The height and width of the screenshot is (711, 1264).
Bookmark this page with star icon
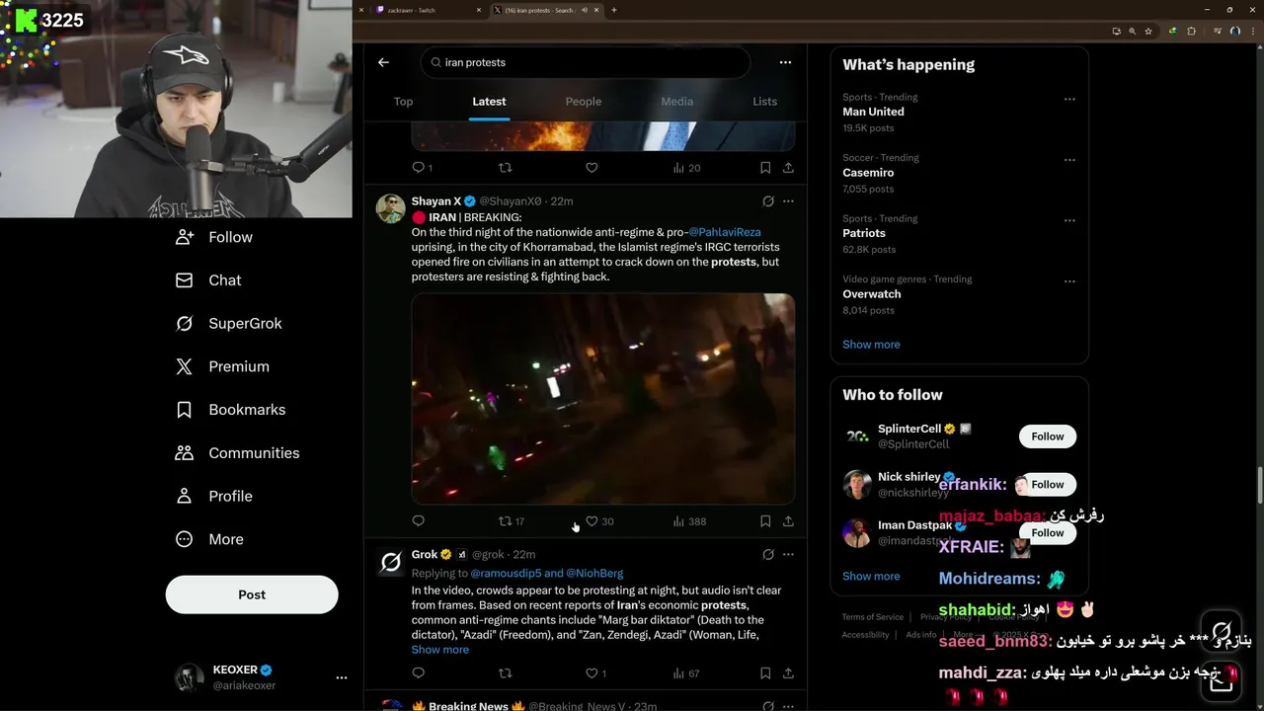(x=1149, y=31)
